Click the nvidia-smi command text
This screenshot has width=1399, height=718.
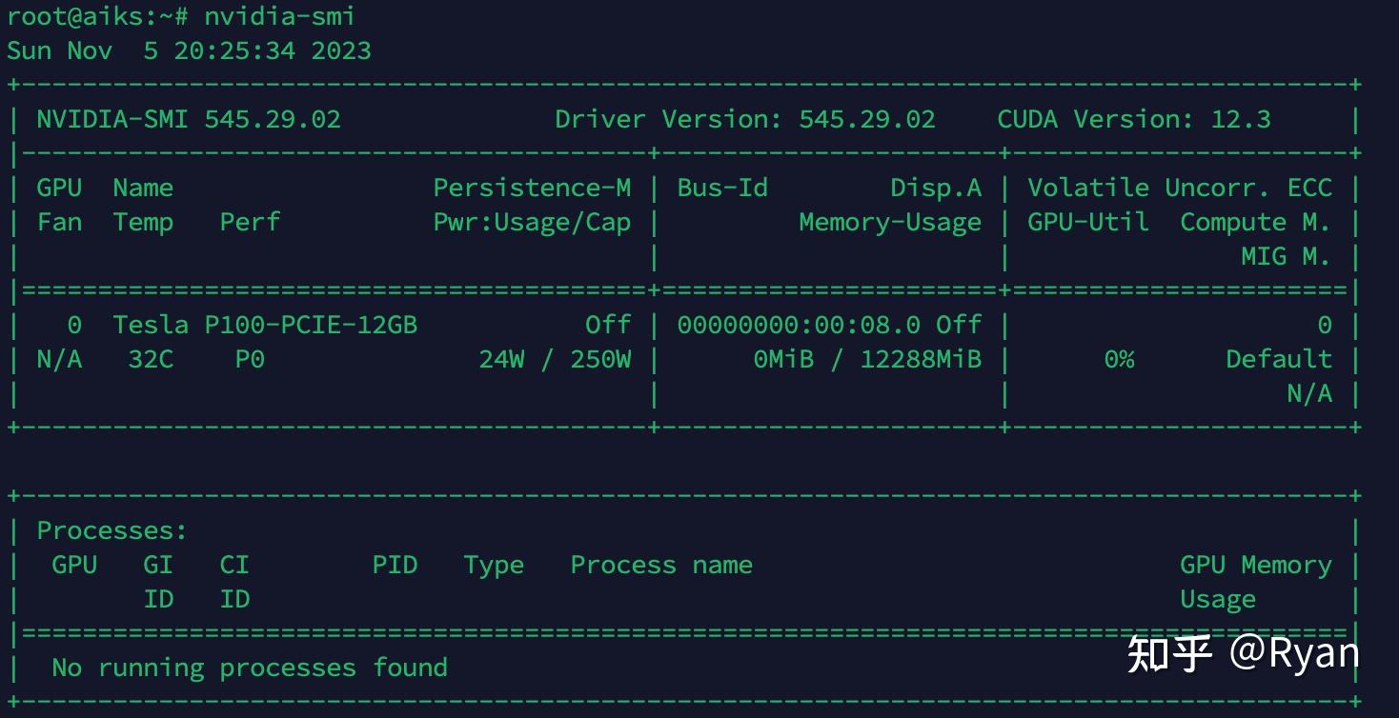[x=277, y=15]
